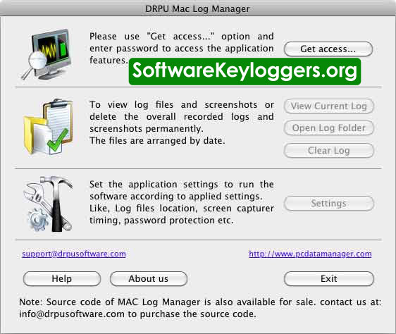Click the green SoftwareKeyloggers.org banner
Image resolution: width=396 pixels, height=334 pixels.
pyautogui.click(x=245, y=71)
